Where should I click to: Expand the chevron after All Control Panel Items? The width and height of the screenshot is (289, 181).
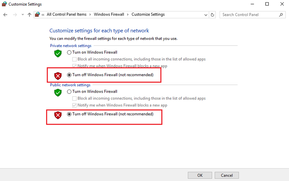[90, 14]
